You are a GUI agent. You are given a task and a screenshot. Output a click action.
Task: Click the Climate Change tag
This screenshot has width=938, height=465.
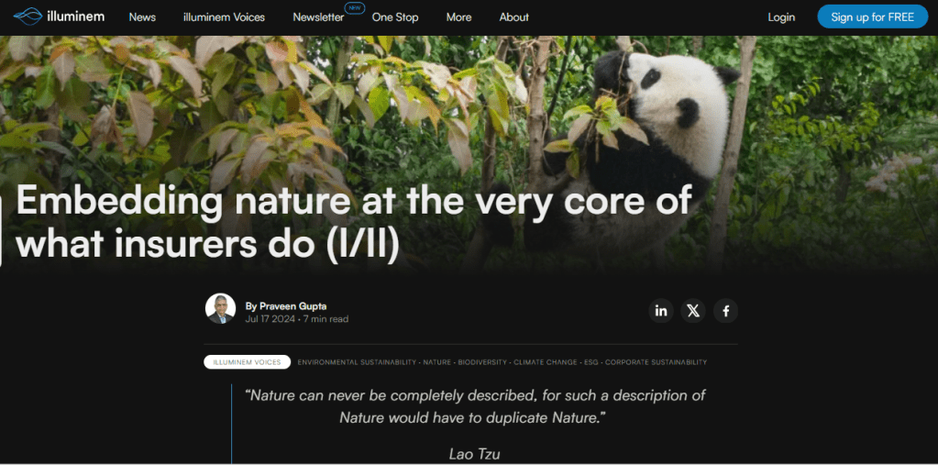pos(546,362)
